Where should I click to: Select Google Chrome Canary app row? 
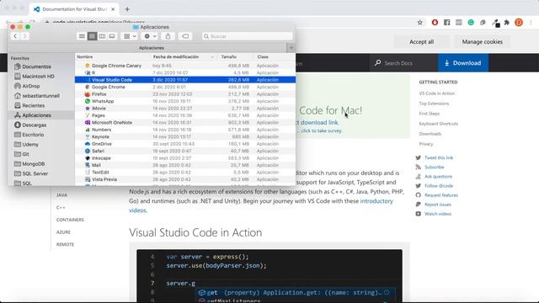point(185,66)
